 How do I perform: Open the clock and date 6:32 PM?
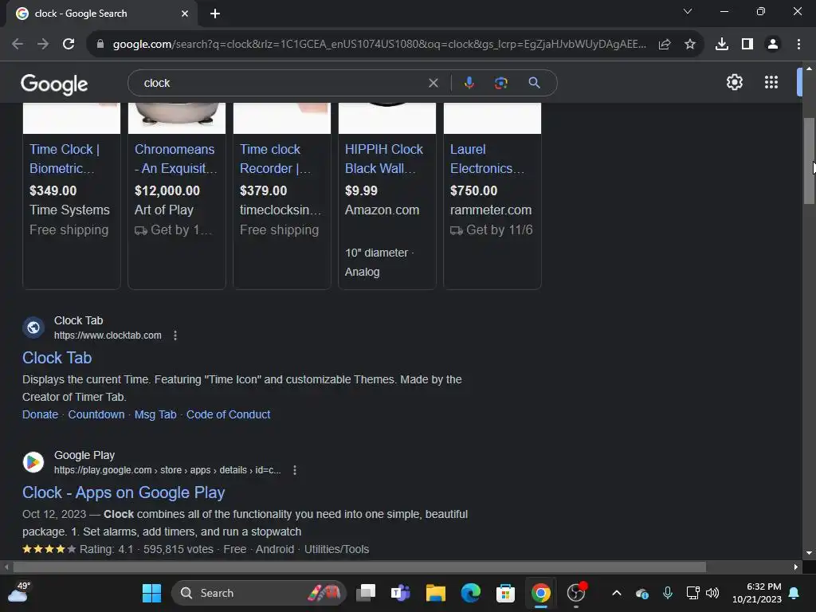tap(757, 593)
